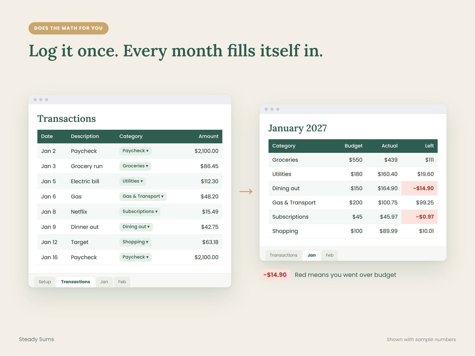475x356 pixels.
Task: Click the Category header in Transactions table
Action: 131,136
